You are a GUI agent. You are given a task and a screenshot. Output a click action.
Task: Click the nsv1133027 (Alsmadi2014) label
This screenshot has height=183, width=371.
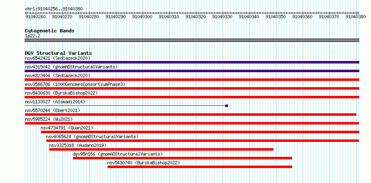(x=55, y=102)
